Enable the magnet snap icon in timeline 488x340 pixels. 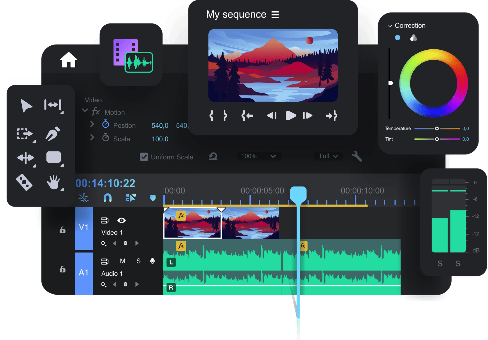[x=107, y=198]
